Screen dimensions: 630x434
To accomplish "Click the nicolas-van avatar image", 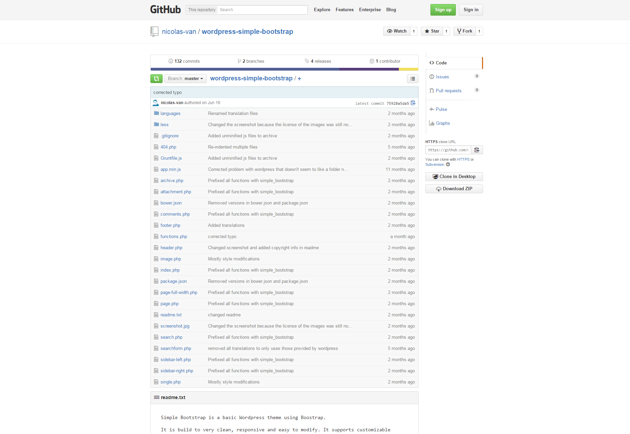I will coord(156,103).
